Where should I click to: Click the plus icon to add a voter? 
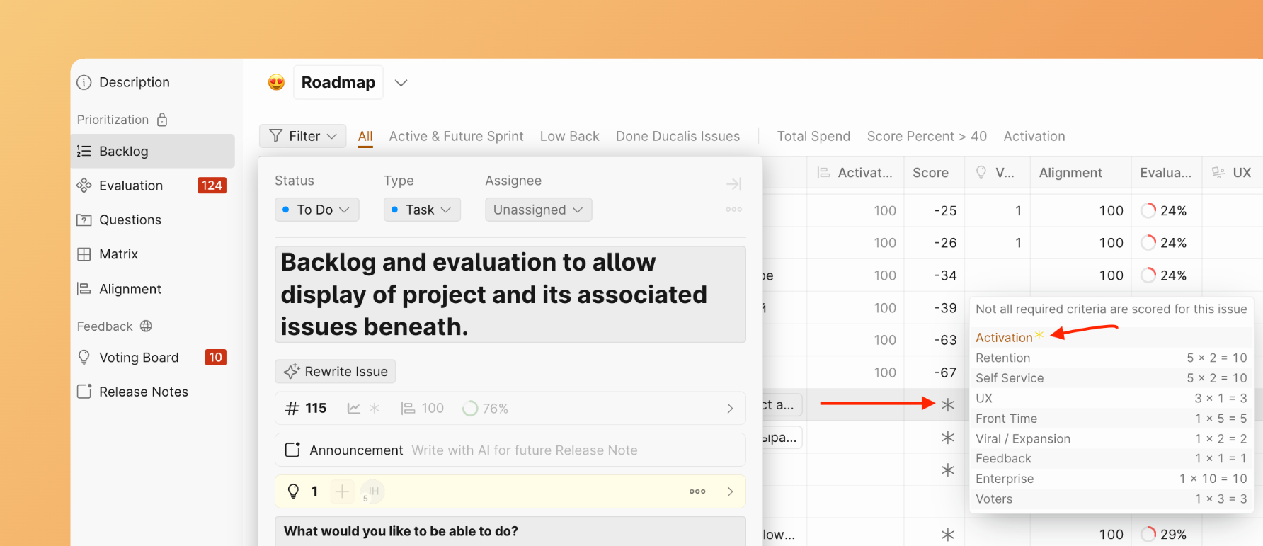point(342,491)
